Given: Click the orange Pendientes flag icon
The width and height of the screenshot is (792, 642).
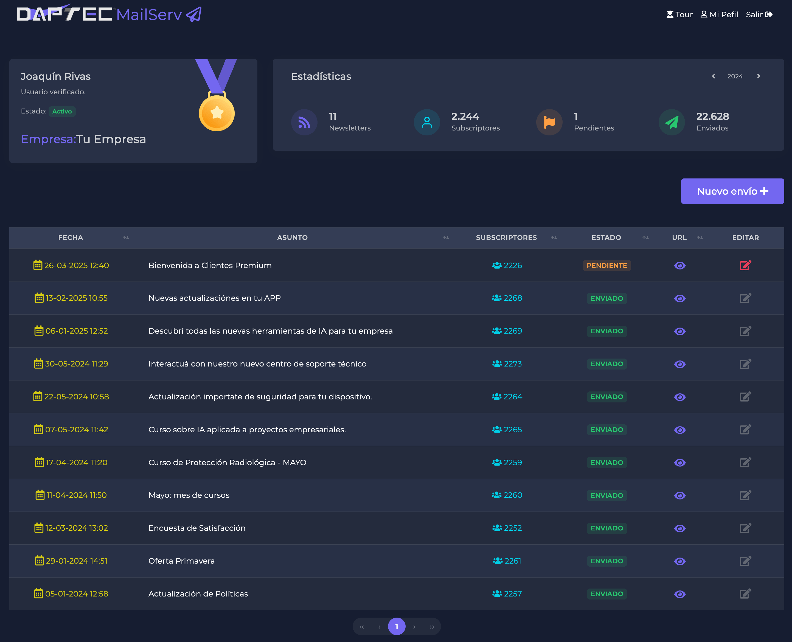Looking at the screenshot, I should click(549, 122).
